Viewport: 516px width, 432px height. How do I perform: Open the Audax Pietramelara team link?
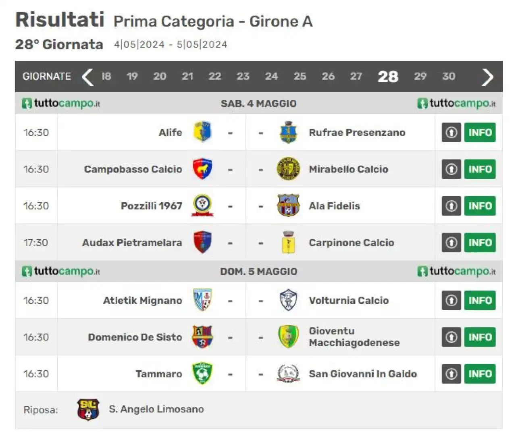coord(132,243)
